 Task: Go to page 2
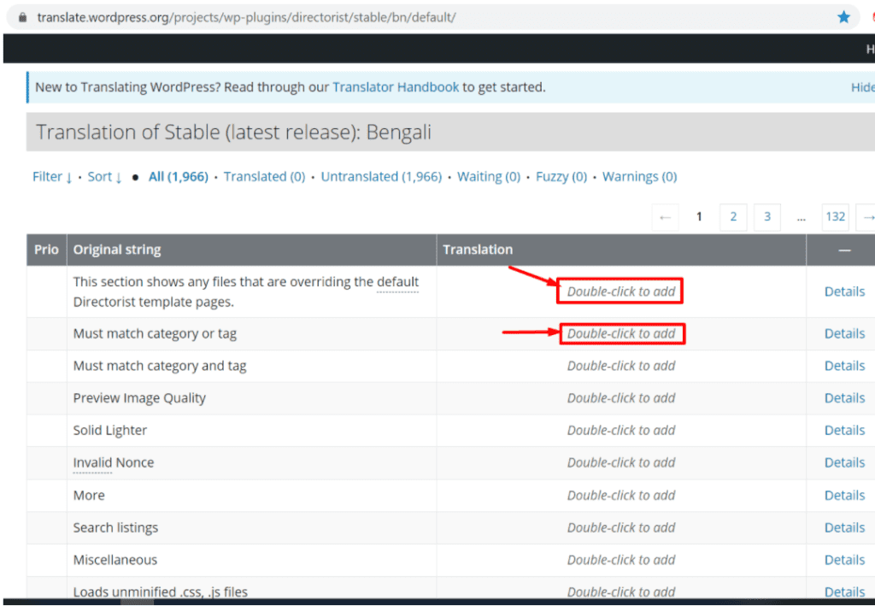tap(733, 217)
